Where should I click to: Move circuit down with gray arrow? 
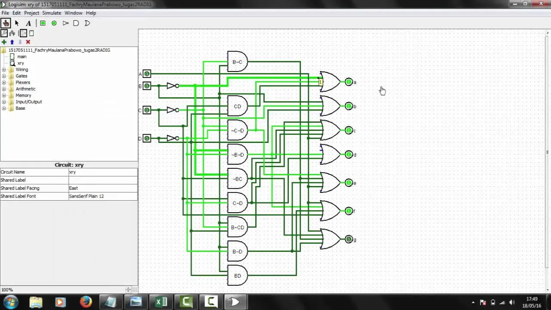pos(20,42)
